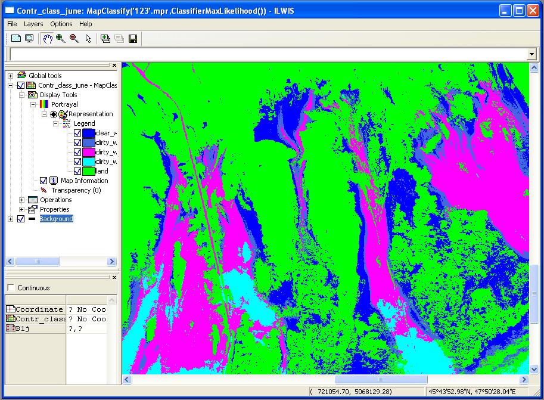Toggle the Continuous checkbox
544x400 pixels.
point(11,288)
